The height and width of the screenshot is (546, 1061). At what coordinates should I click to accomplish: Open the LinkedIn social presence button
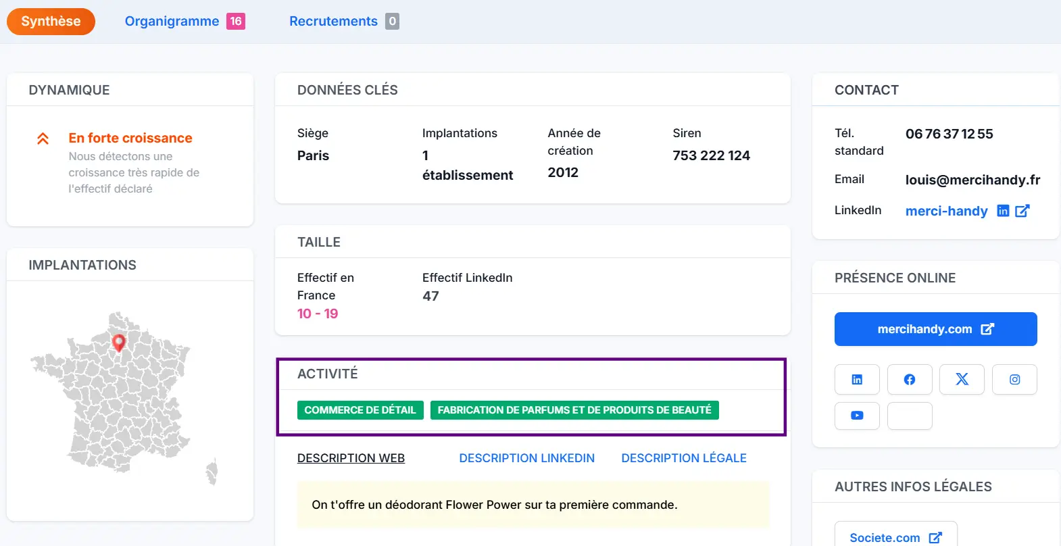[x=857, y=380]
